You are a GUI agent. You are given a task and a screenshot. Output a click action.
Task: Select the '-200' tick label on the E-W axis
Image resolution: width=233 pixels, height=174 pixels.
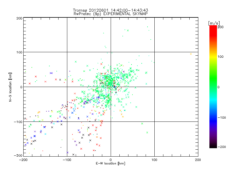click(x=23, y=160)
